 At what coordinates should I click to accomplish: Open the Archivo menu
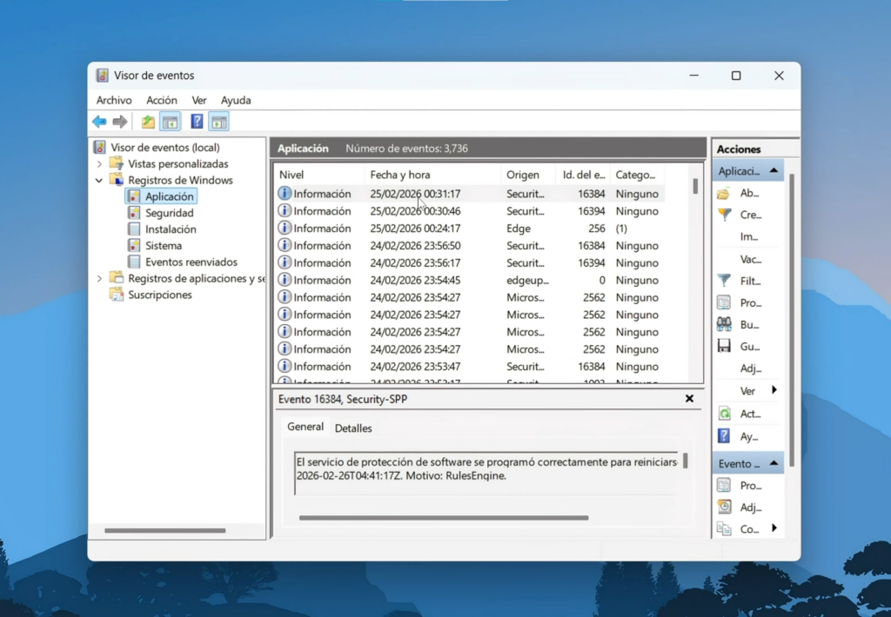pyautogui.click(x=114, y=101)
